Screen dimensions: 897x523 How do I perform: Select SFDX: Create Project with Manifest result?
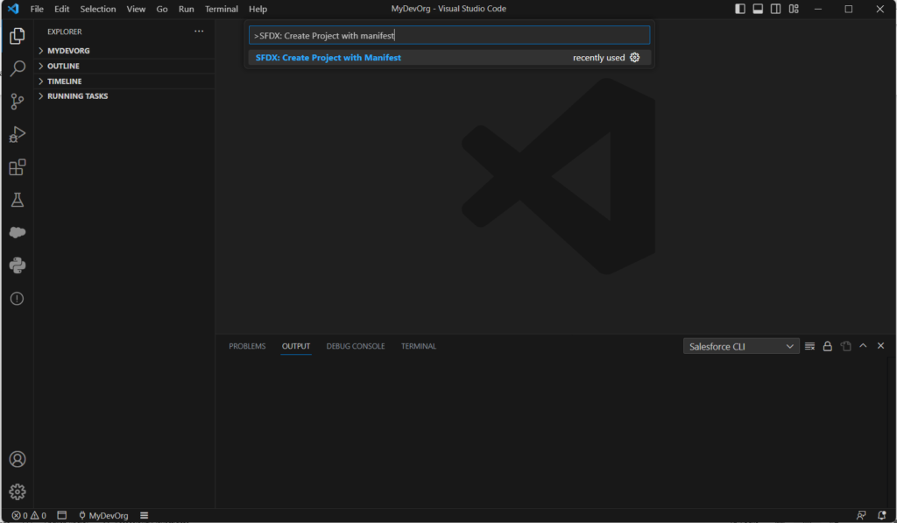(328, 58)
